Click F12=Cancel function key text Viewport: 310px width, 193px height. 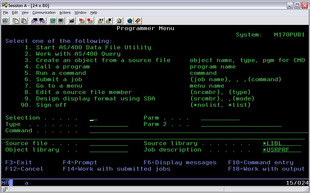24,169
